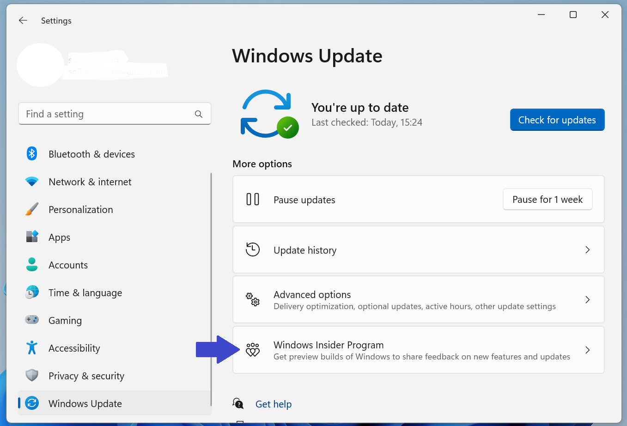Expand the Windows Insider Program entry
The height and width of the screenshot is (426, 627).
point(587,350)
